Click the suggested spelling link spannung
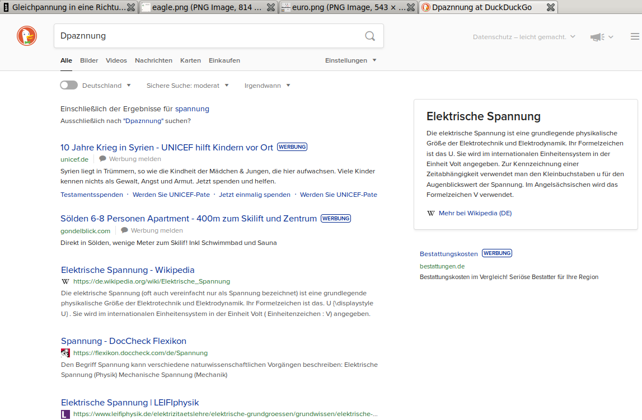 click(192, 109)
